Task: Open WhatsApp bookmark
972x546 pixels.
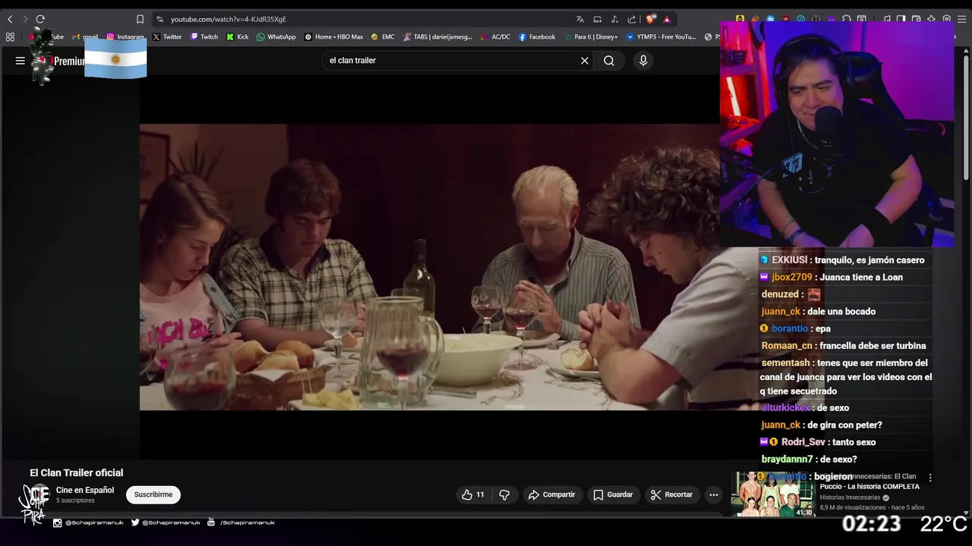Action: (x=276, y=36)
